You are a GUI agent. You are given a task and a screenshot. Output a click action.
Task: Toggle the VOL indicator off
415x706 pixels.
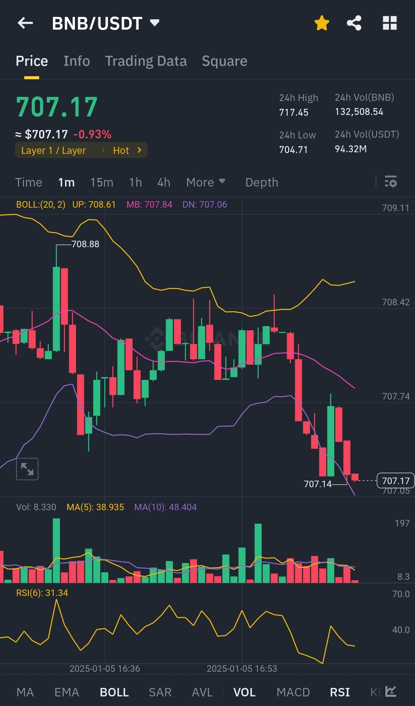point(244,692)
